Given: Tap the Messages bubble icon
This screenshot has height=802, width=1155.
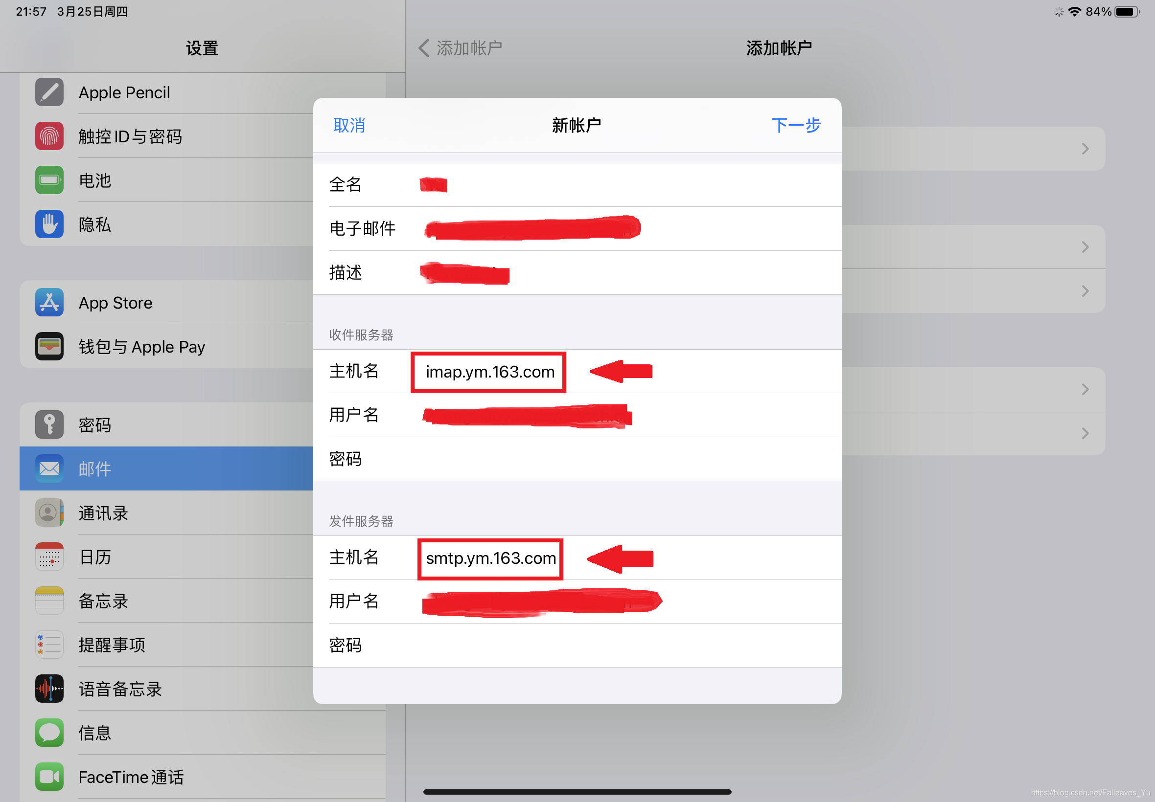Looking at the screenshot, I should 49,733.
